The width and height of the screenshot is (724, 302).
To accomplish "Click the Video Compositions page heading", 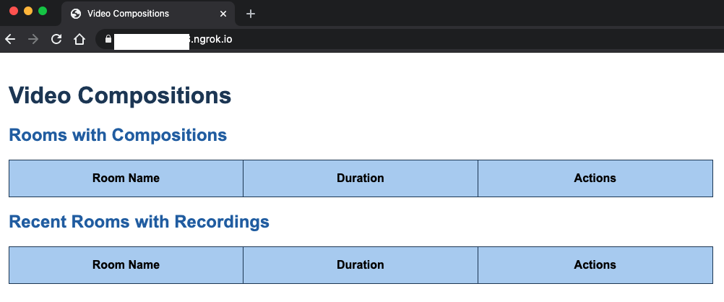I will click(x=120, y=96).
